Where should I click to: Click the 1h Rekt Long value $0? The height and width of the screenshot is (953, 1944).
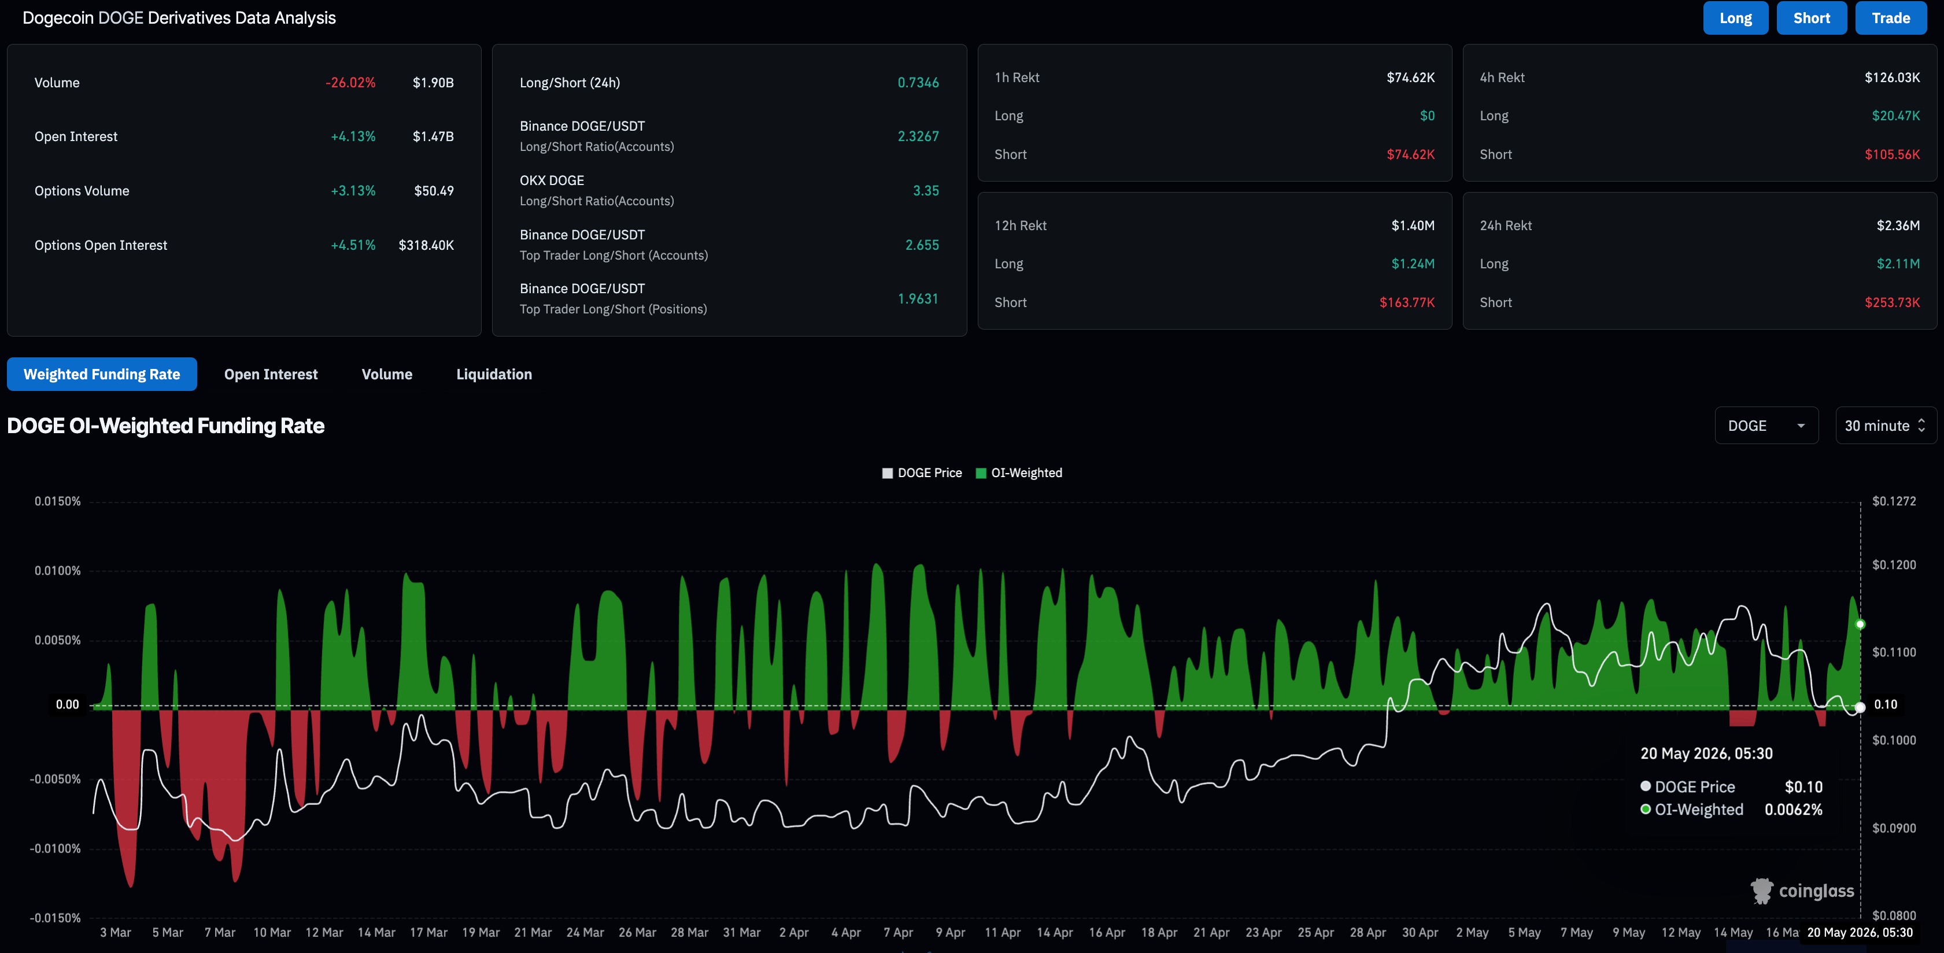point(1427,116)
